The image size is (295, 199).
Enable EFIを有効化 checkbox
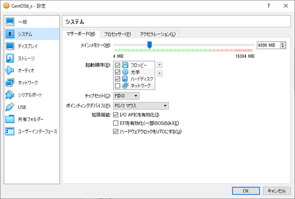[x=116, y=123]
